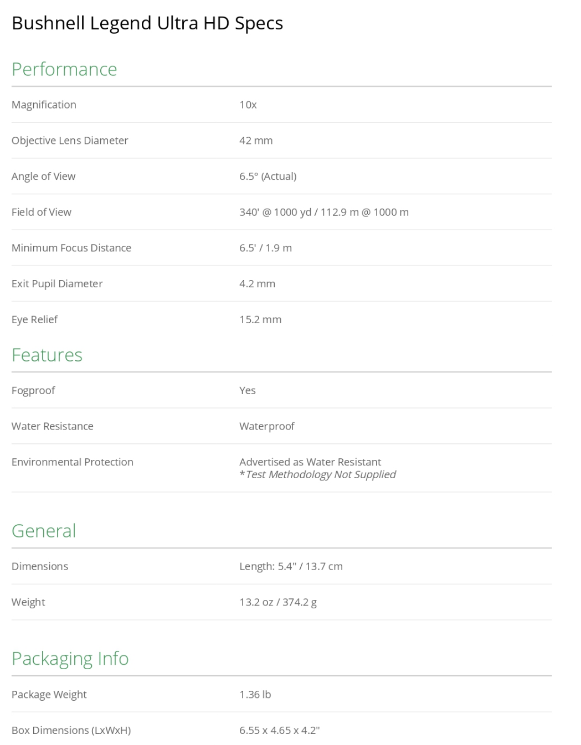581x745 pixels.
Task: Click the General section heading
Action: [44, 531]
